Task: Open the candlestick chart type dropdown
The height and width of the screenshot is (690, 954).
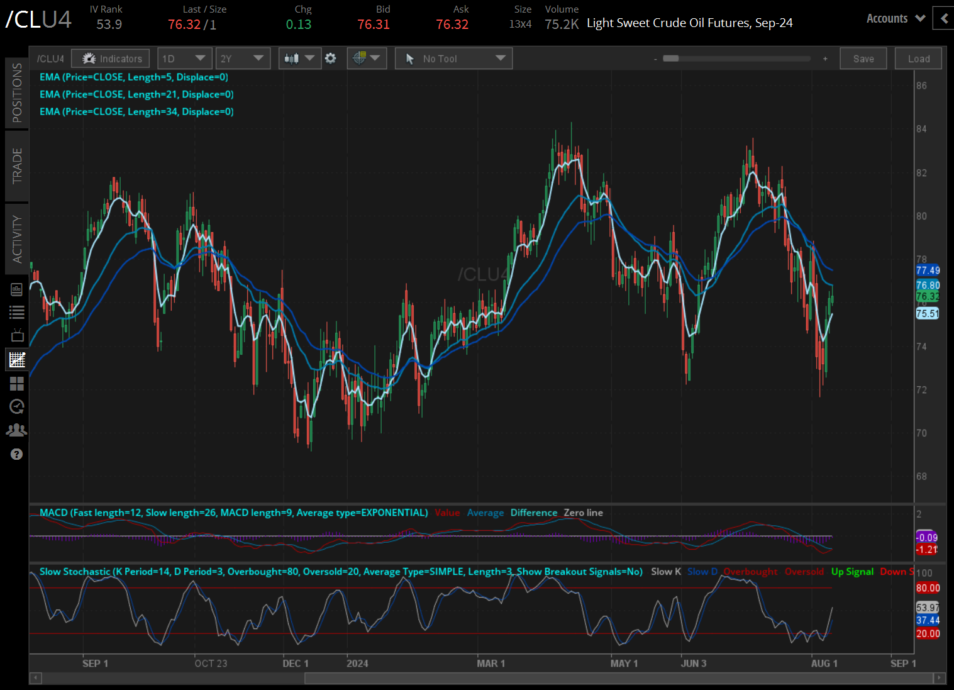Action: (299, 58)
